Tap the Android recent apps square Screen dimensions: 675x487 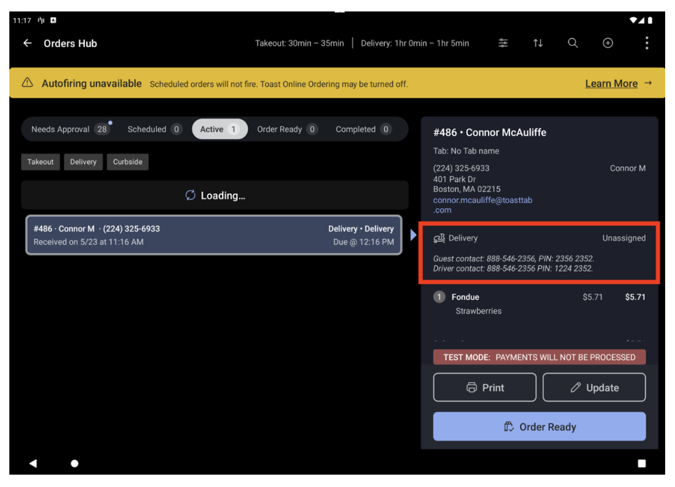point(641,463)
